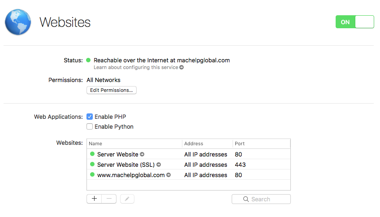Check the Enable Python checkbox
380x217 pixels.
[90, 126]
